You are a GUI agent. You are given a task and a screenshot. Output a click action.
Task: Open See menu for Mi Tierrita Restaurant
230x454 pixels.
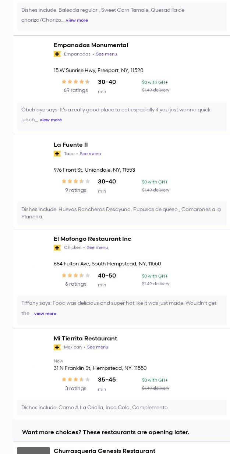[98, 347]
